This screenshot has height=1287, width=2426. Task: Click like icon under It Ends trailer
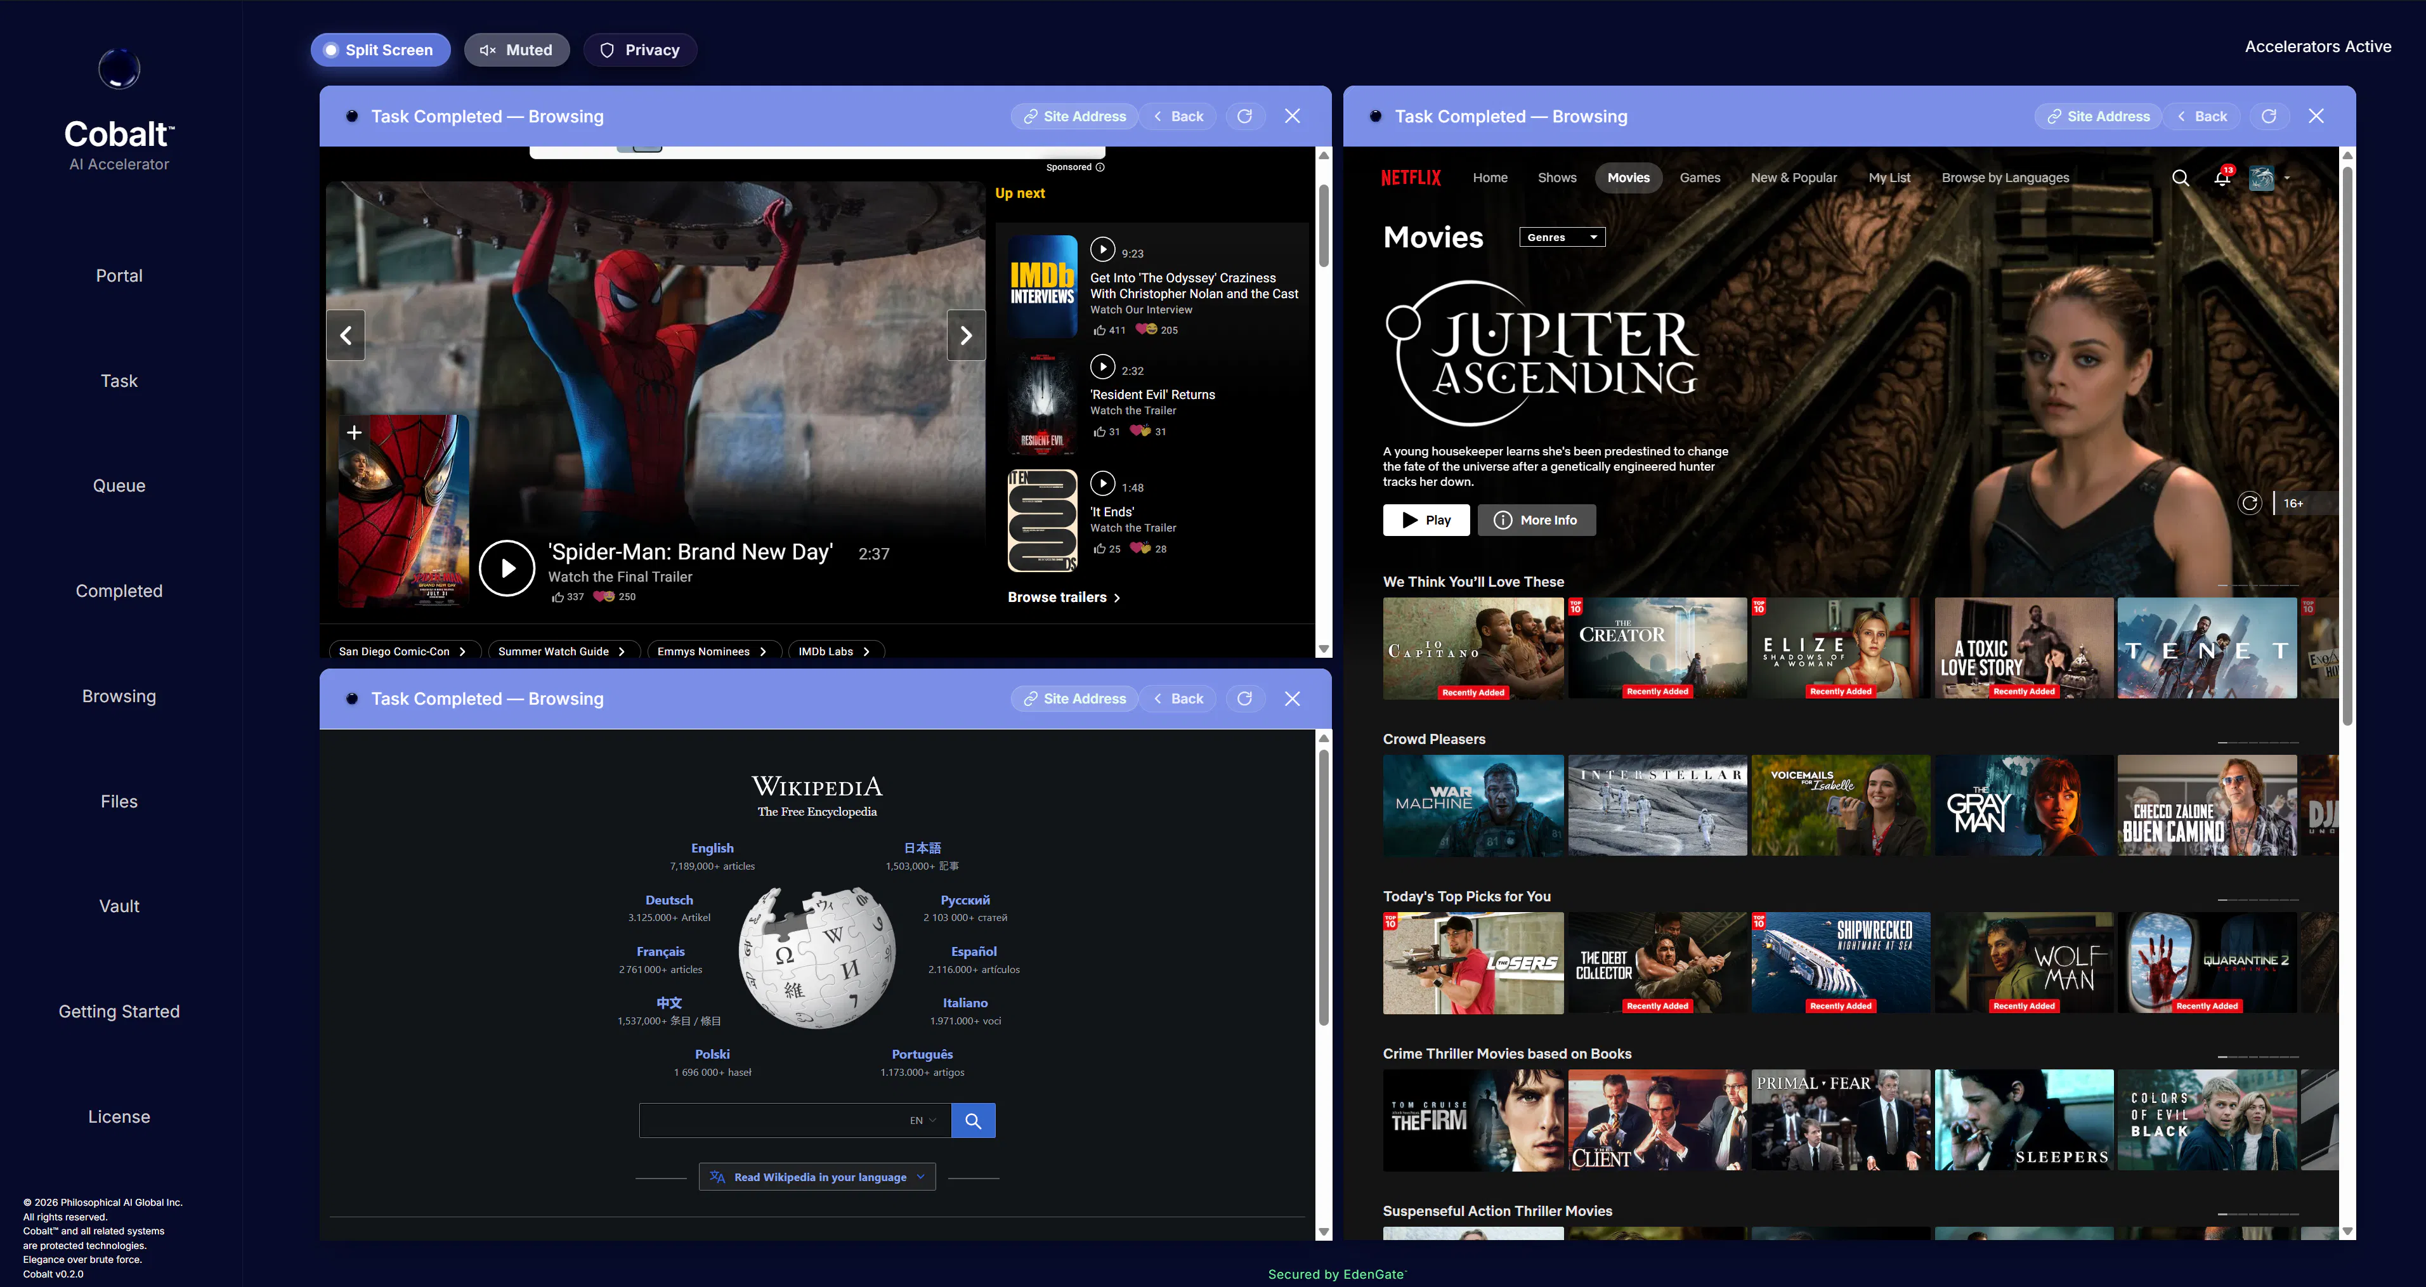point(1098,548)
